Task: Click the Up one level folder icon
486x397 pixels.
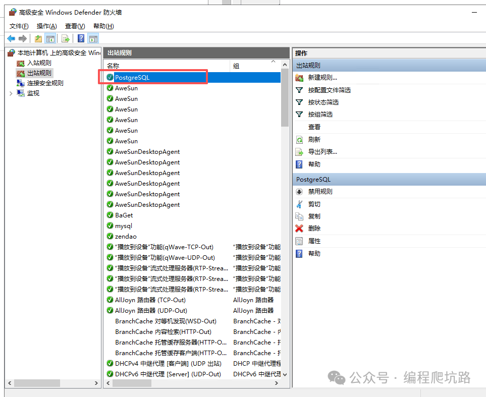Action: pyautogui.click(x=38, y=39)
